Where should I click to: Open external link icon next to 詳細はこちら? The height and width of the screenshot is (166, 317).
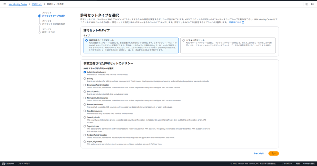[243, 22]
